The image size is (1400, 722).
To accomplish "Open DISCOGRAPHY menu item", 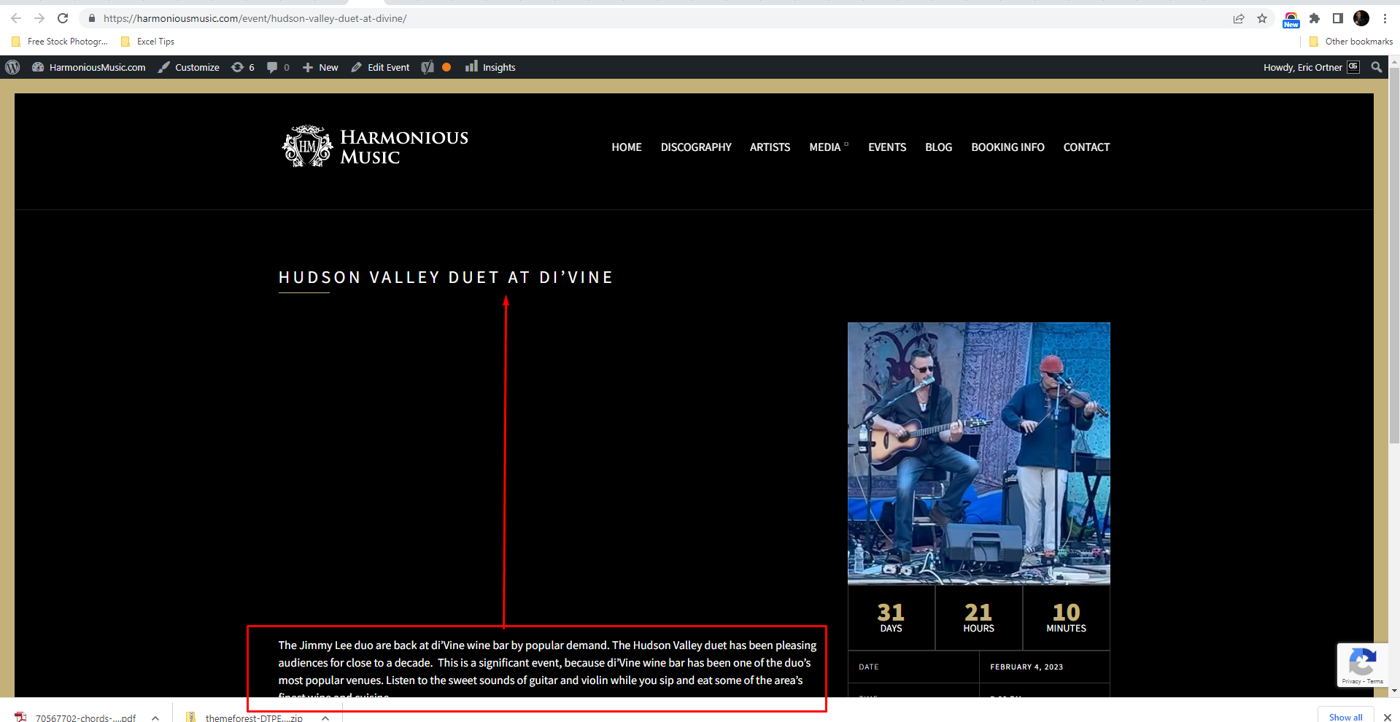I will (696, 147).
